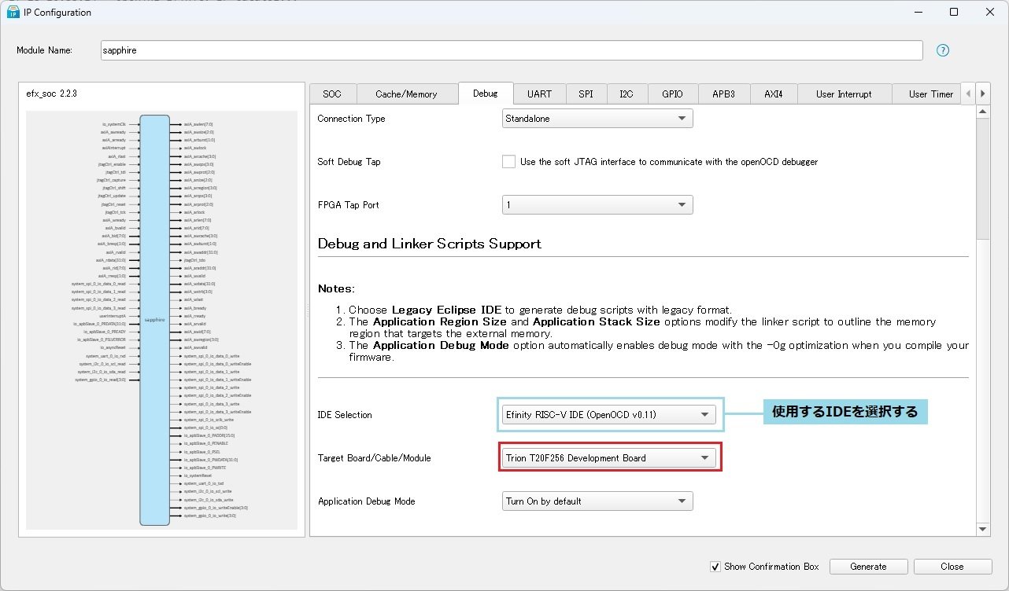Switch to the Cache/Memory tab
The width and height of the screenshot is (1009, 591).
pos(406,94)
